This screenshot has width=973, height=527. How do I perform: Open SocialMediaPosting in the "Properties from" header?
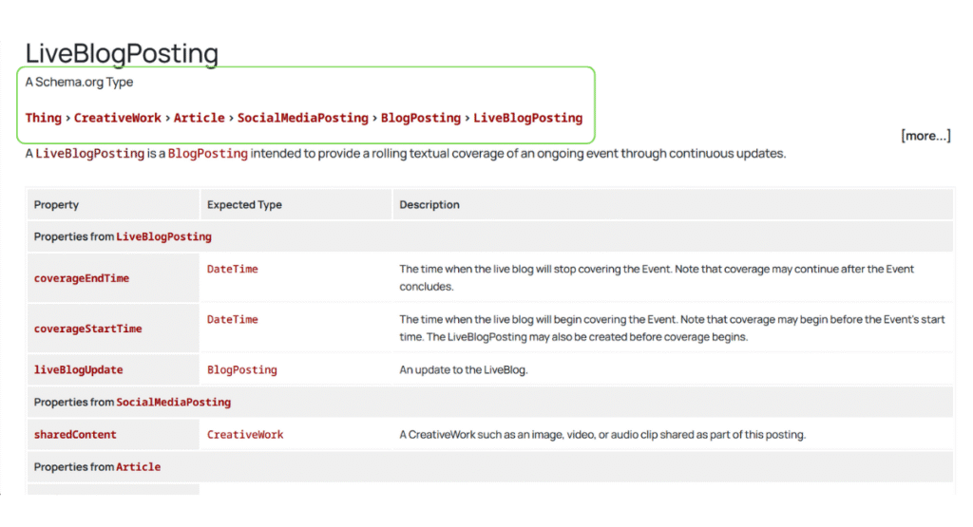click(173, 403)
